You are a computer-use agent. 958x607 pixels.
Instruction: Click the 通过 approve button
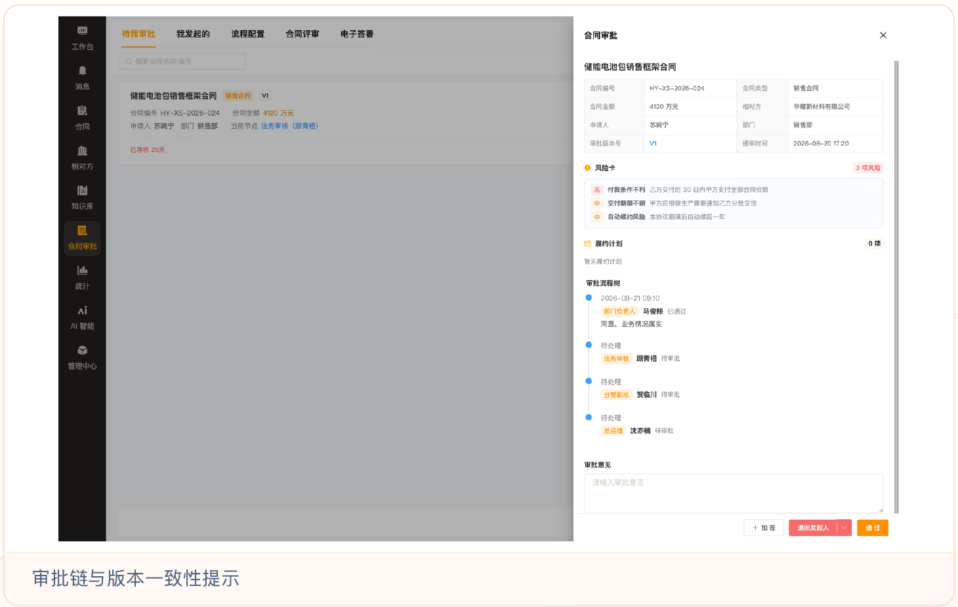pos(873,528)
